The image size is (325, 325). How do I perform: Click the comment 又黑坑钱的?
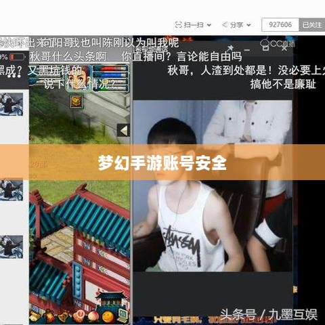coord(55,70)
